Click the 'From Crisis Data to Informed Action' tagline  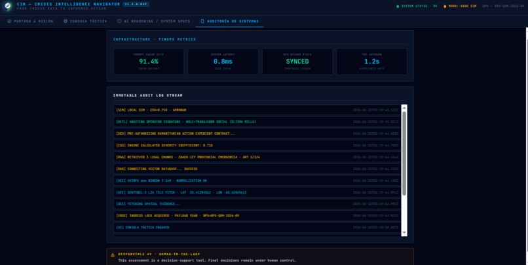coord(62,9)
